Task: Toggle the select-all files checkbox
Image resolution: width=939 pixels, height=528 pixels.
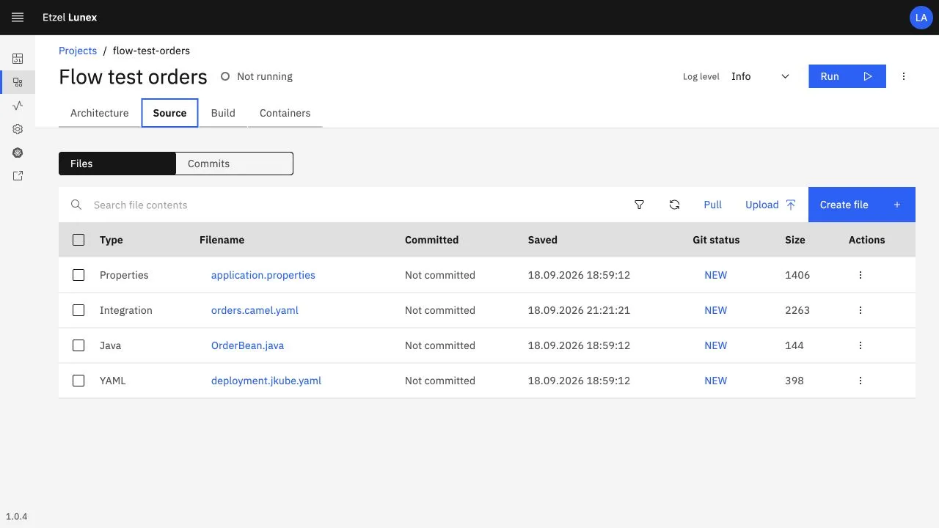Action: click(x=78, y=240)
